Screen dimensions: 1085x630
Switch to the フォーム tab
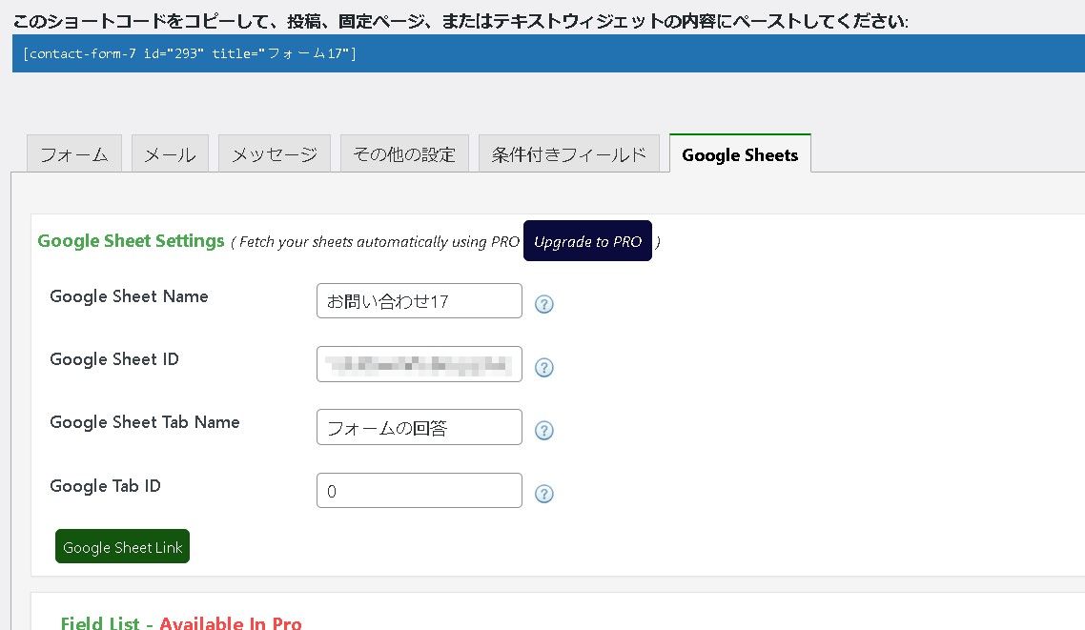coord(73,152)
